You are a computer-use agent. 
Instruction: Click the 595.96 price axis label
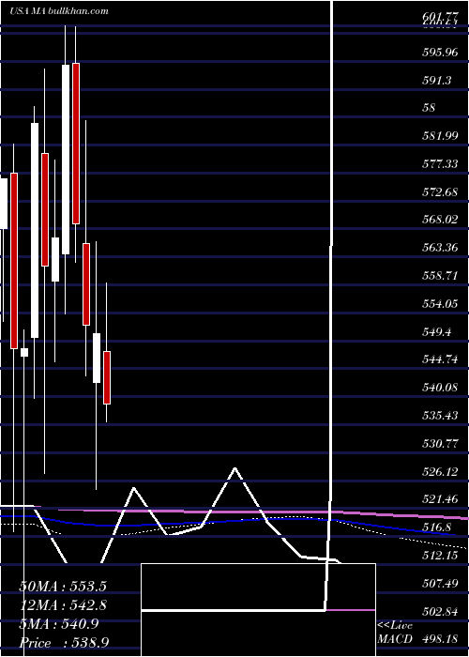[x=440, y=53]
